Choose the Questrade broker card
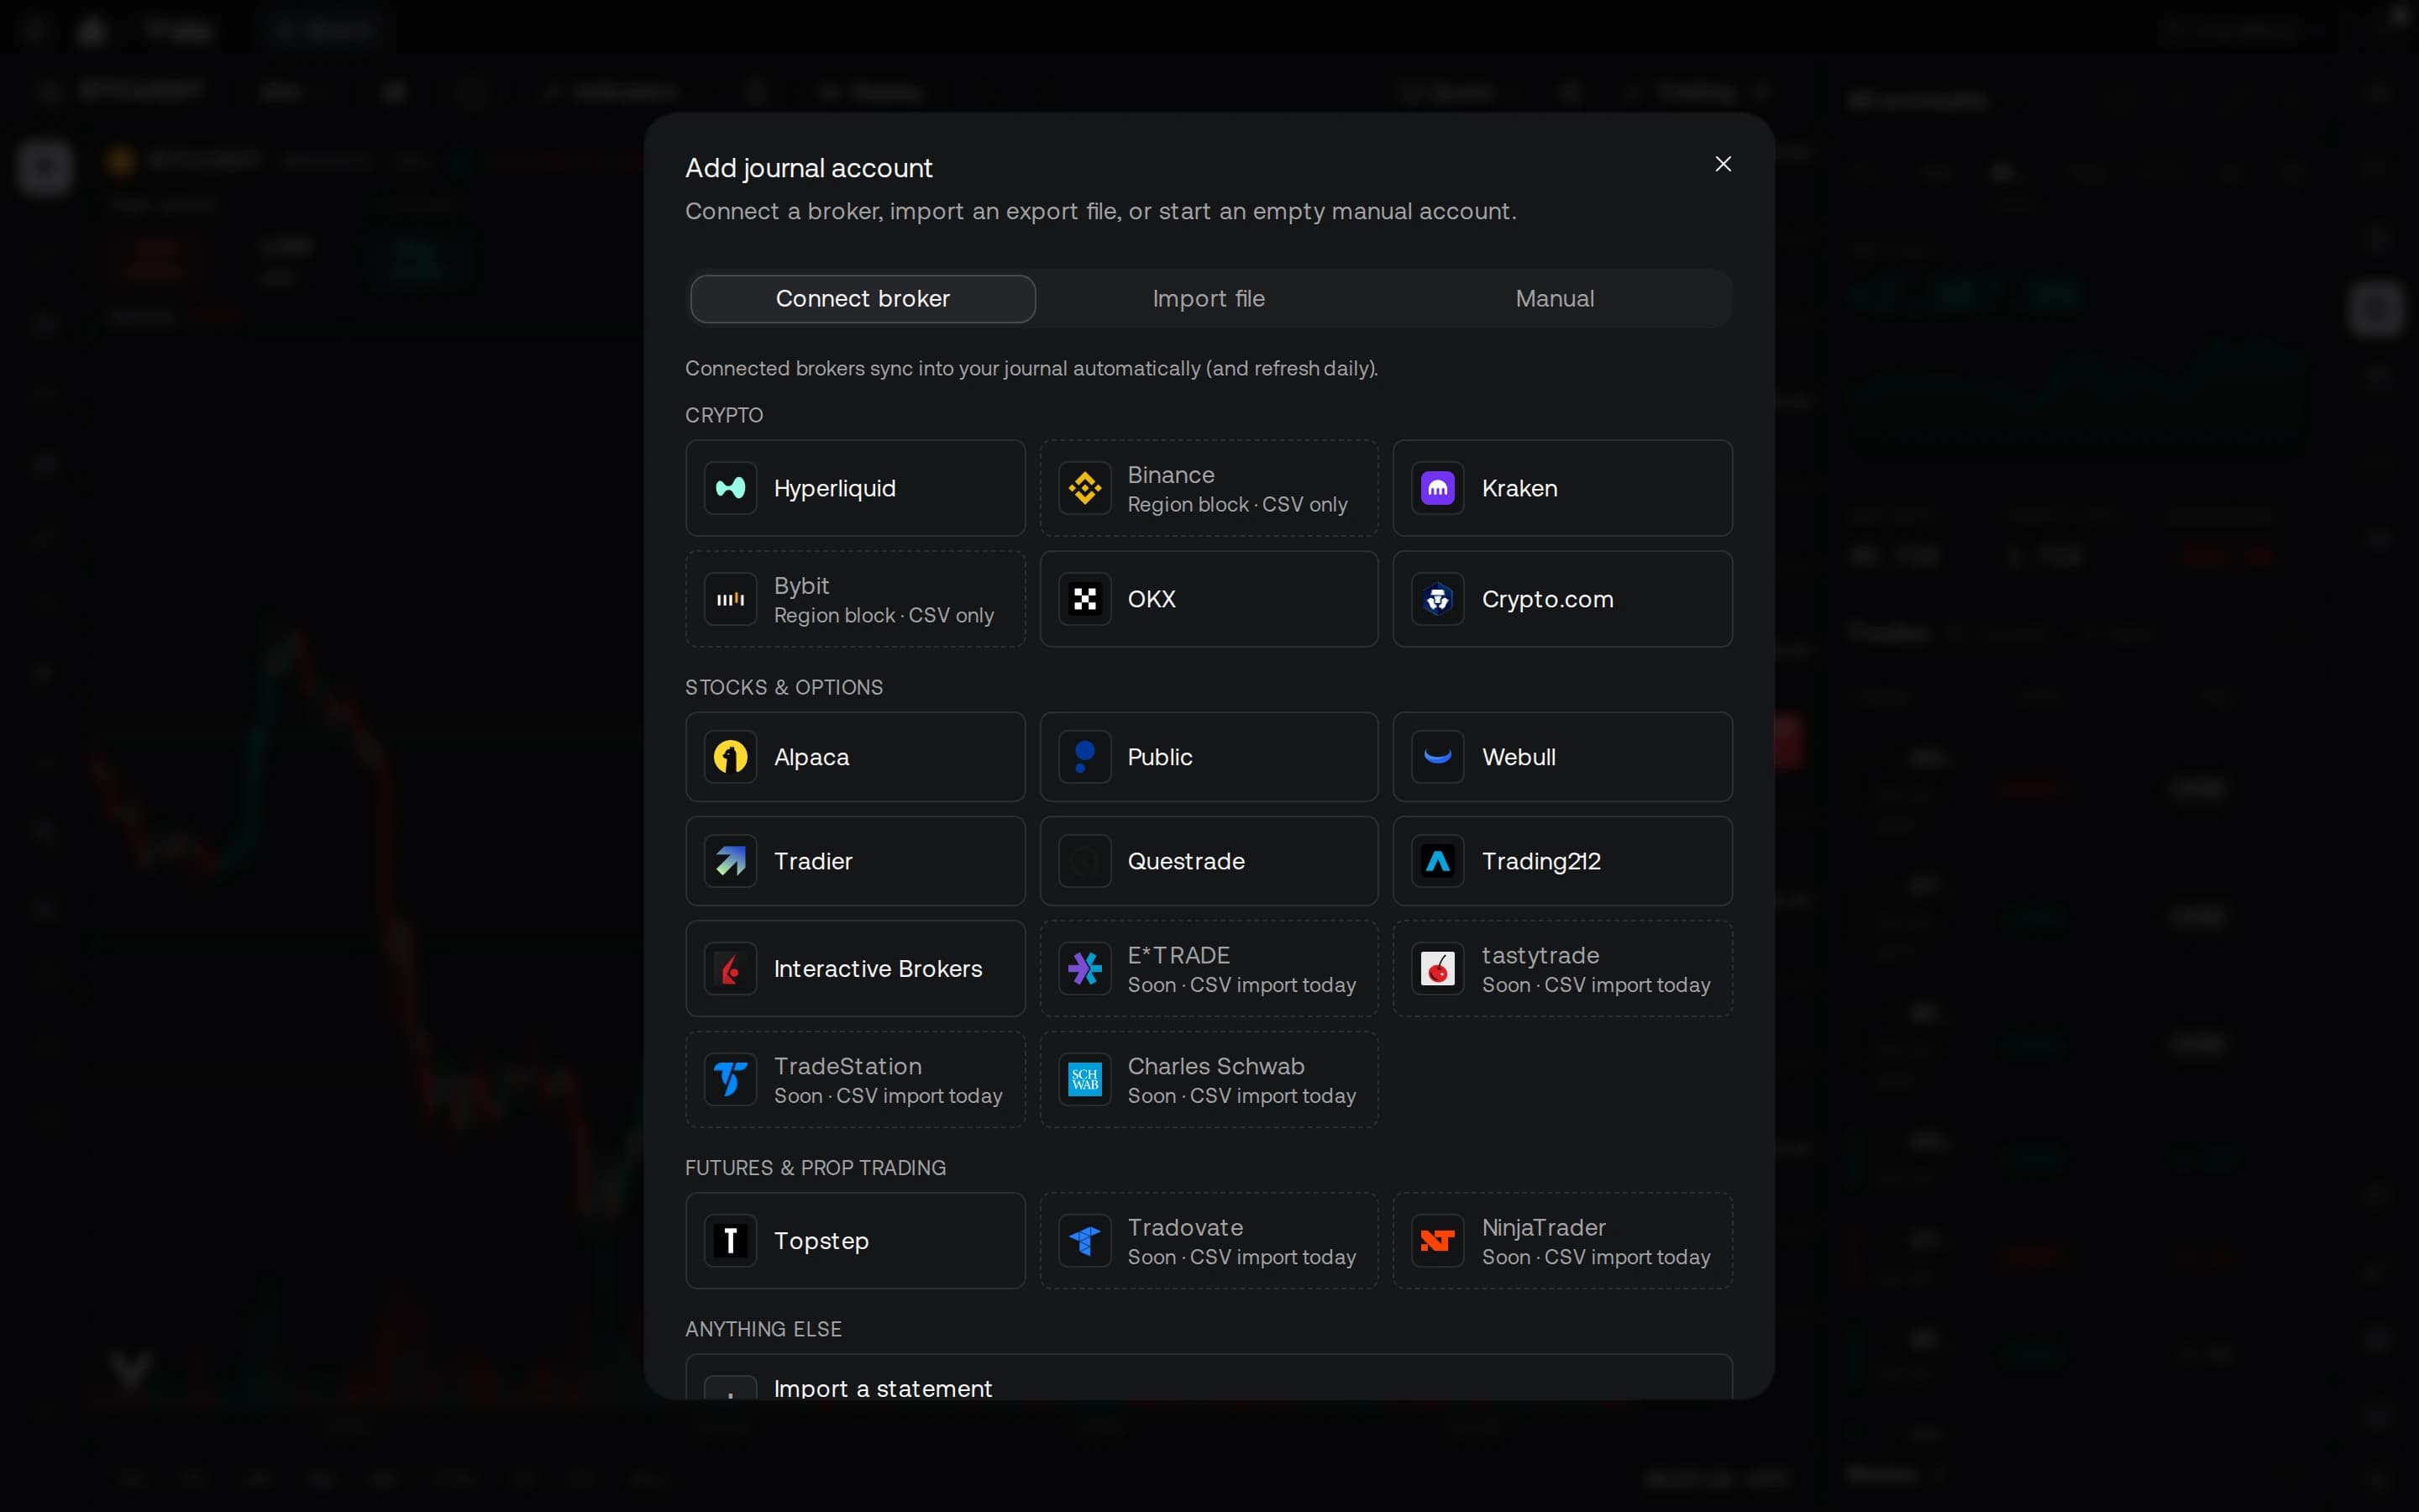 tap(1209, 861)
